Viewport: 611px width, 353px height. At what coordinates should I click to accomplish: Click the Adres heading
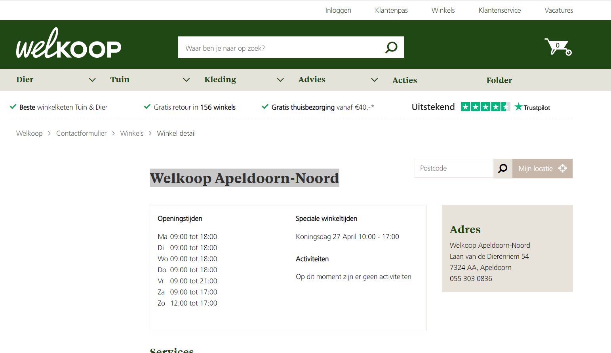click(465, 230)
